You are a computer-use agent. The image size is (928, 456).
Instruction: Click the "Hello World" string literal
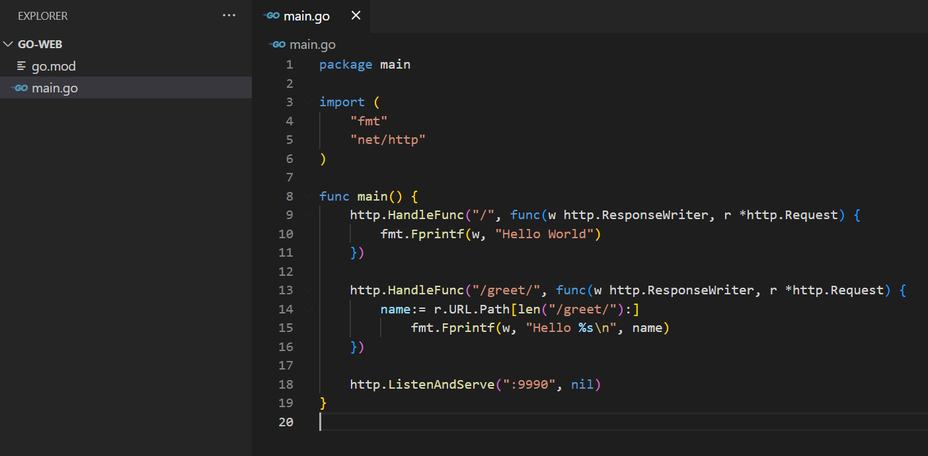(x=544, y=234)
